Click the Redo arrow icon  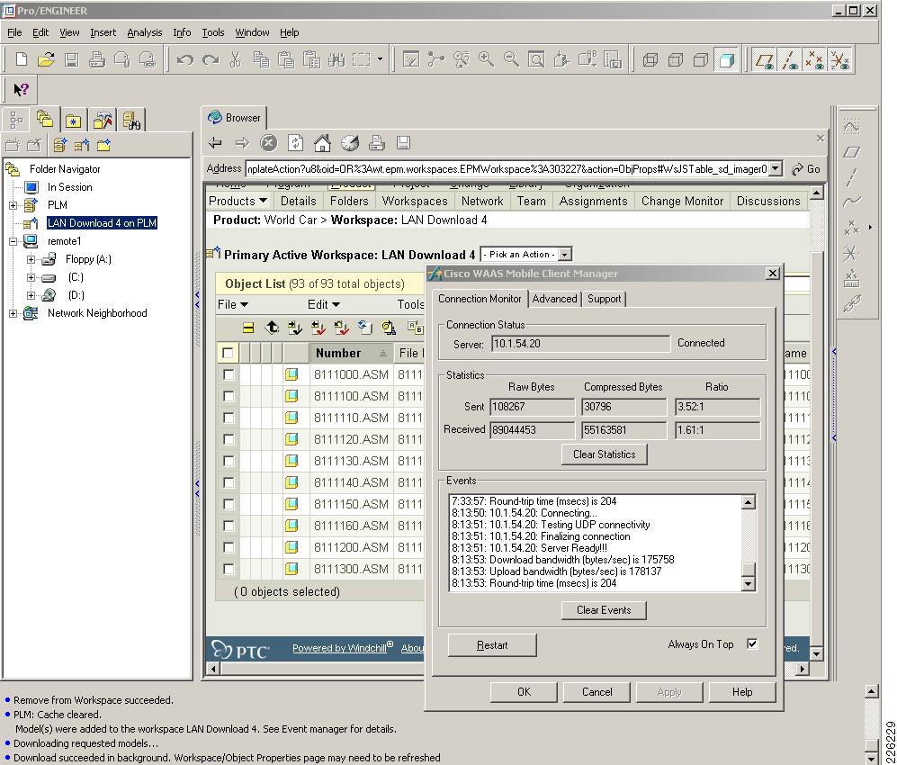click(211, 59)
